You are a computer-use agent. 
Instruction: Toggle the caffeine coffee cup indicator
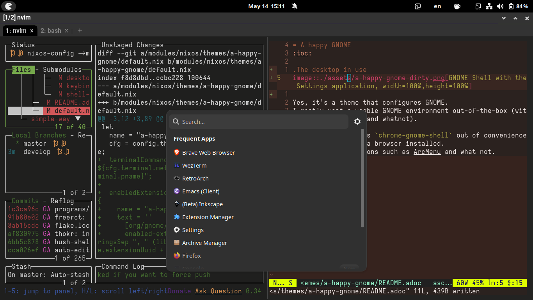(457, 6)
